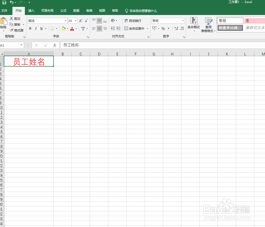Apply percent style
The width and height of the screenshot is (265, 227).
pos(163,28)
